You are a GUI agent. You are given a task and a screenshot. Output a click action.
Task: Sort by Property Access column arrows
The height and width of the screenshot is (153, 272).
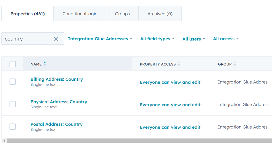[x=178, y=64]
